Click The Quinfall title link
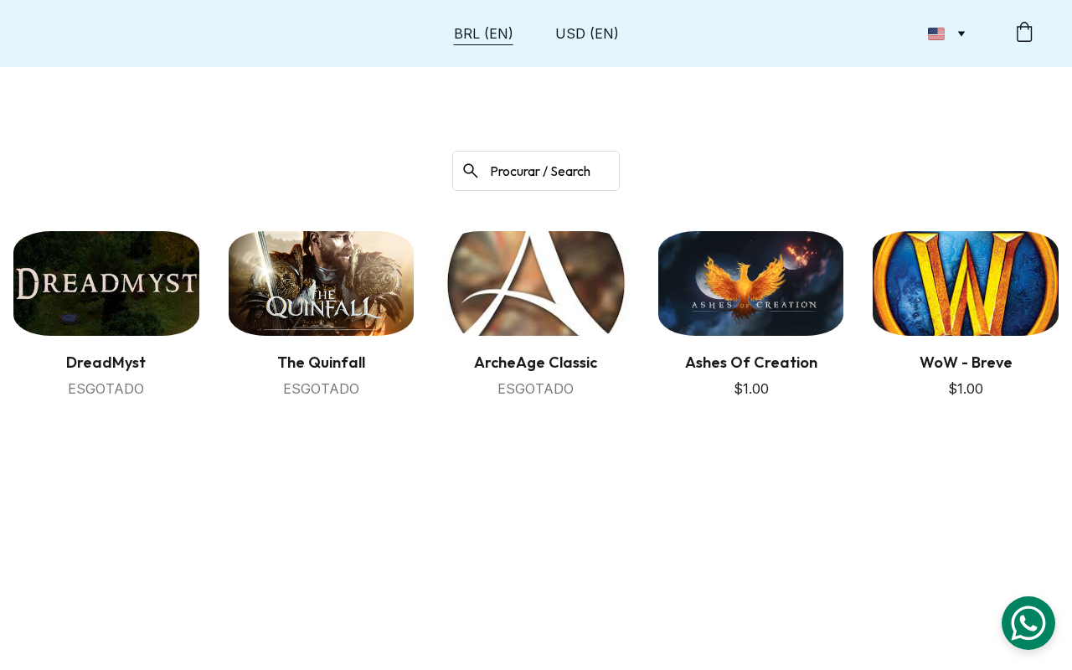Screen dimensions: 1072x670 (x=321, y=363)
